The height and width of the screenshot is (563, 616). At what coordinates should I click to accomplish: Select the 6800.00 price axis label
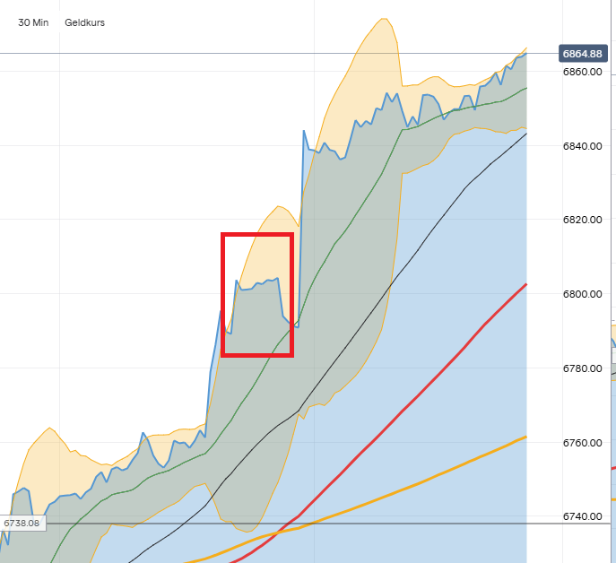(582, 294)
